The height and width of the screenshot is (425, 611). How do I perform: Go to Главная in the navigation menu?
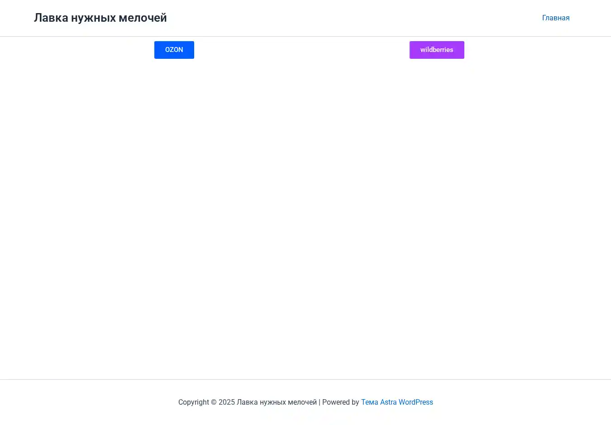pyautogui.click(x=555, y=18)
